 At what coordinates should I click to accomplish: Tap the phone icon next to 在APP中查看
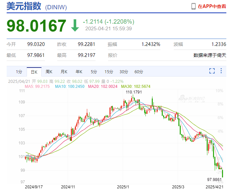pos(193,6)
